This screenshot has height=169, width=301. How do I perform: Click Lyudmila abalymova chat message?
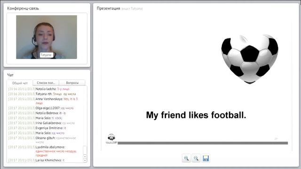point(42,151)
